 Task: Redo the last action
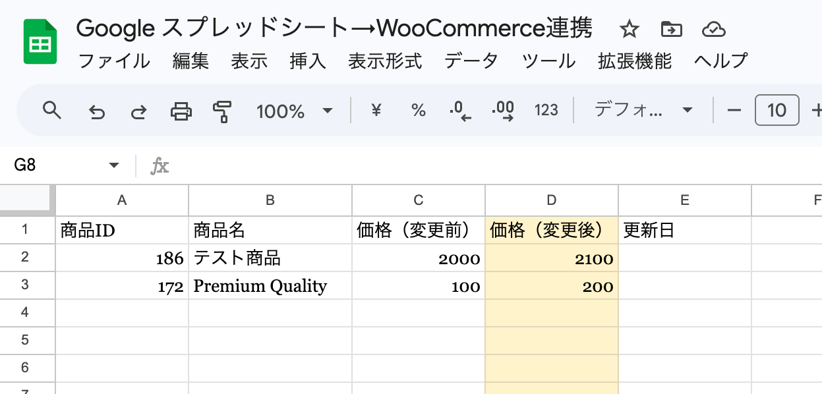(x=138, y=111)
